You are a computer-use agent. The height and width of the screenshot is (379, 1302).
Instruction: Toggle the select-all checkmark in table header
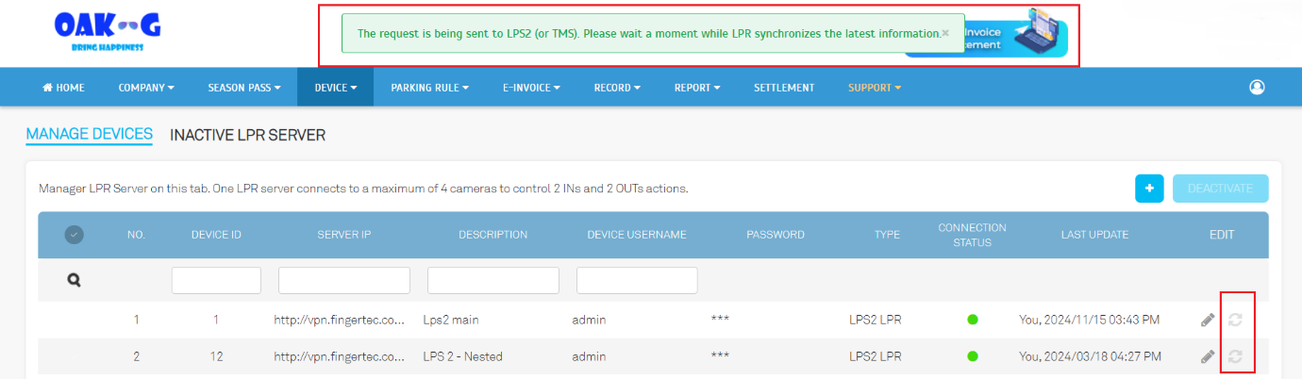coord(75,235)
